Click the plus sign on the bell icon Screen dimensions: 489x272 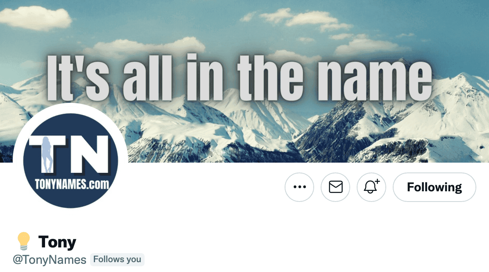(x=377, y=181)
